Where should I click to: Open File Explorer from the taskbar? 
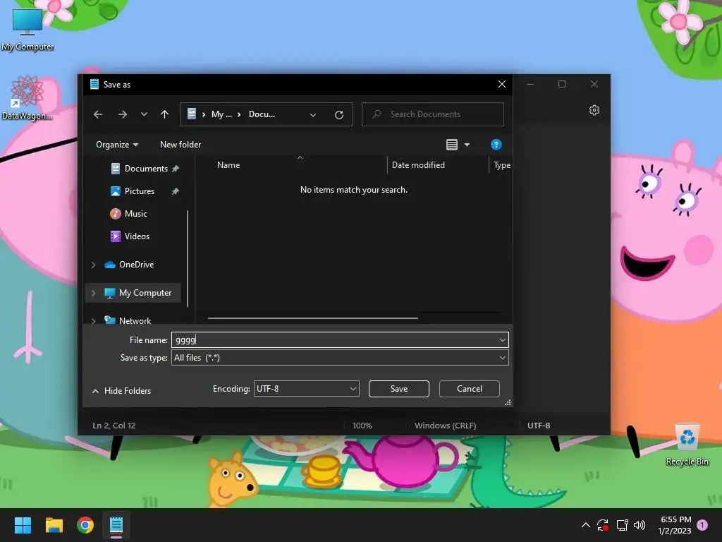click(54, 525)
